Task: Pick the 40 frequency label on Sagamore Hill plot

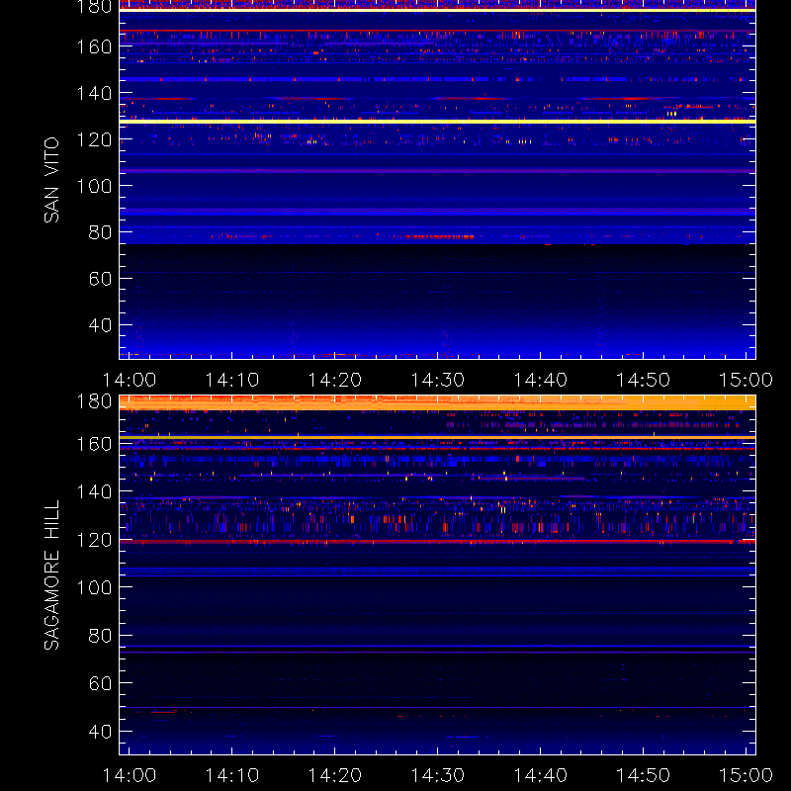Action: [100, 732]
